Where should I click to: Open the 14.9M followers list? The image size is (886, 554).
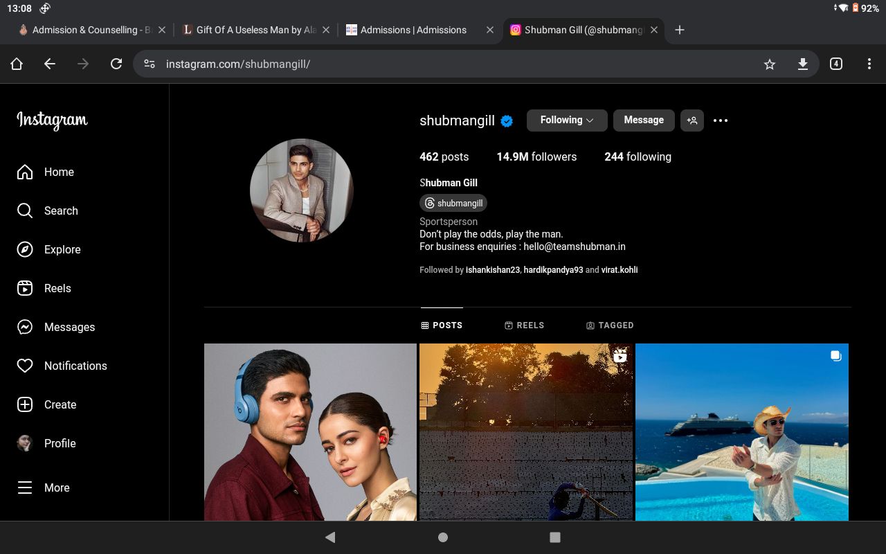coord(536,157)
